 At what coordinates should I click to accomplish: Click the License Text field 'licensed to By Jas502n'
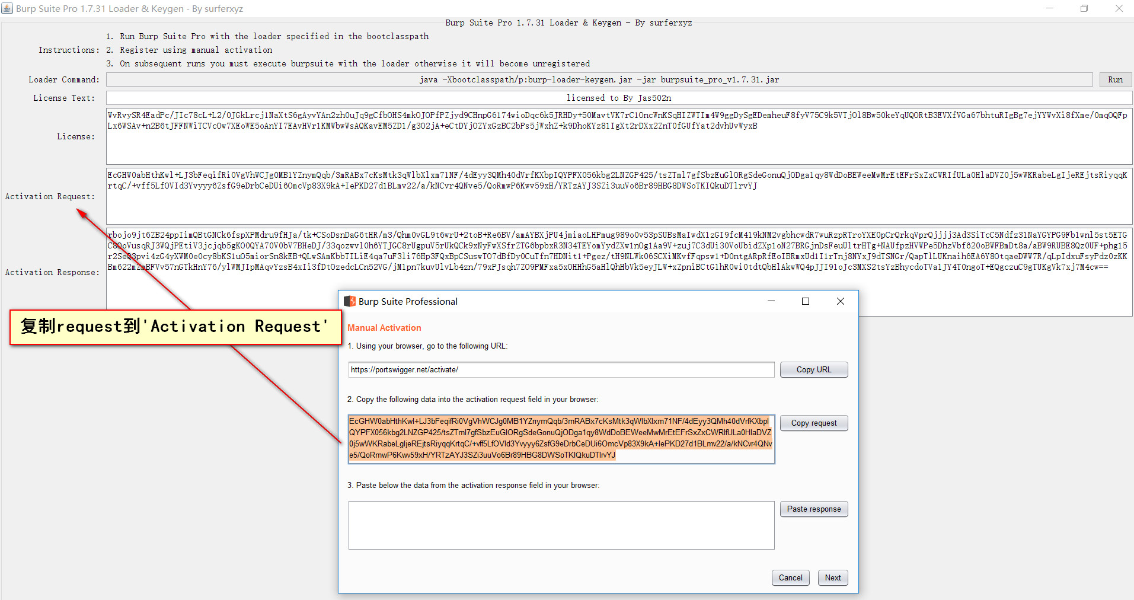(x=619, y=98)
